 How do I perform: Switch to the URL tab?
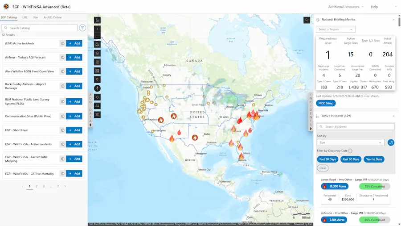(25, 17)
